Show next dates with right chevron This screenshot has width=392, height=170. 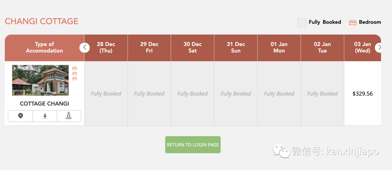pyautogui.click(x=378, y=47)
